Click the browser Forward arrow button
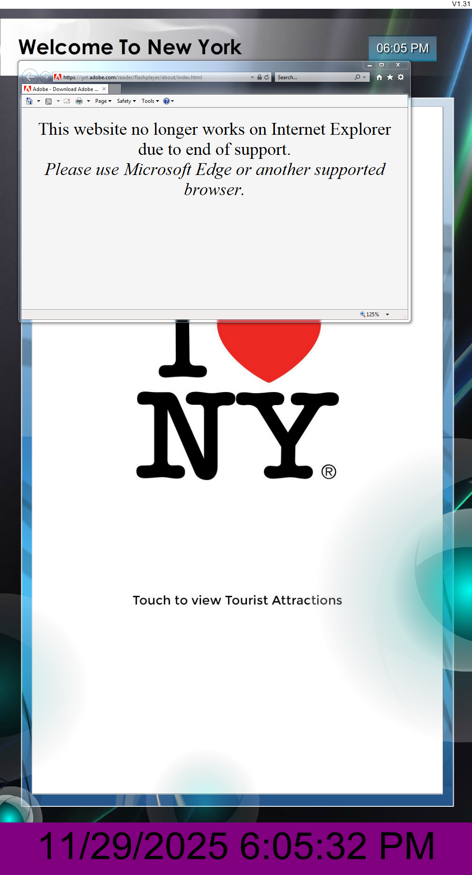This screenshot has height=875, width=472. point(45,77)
